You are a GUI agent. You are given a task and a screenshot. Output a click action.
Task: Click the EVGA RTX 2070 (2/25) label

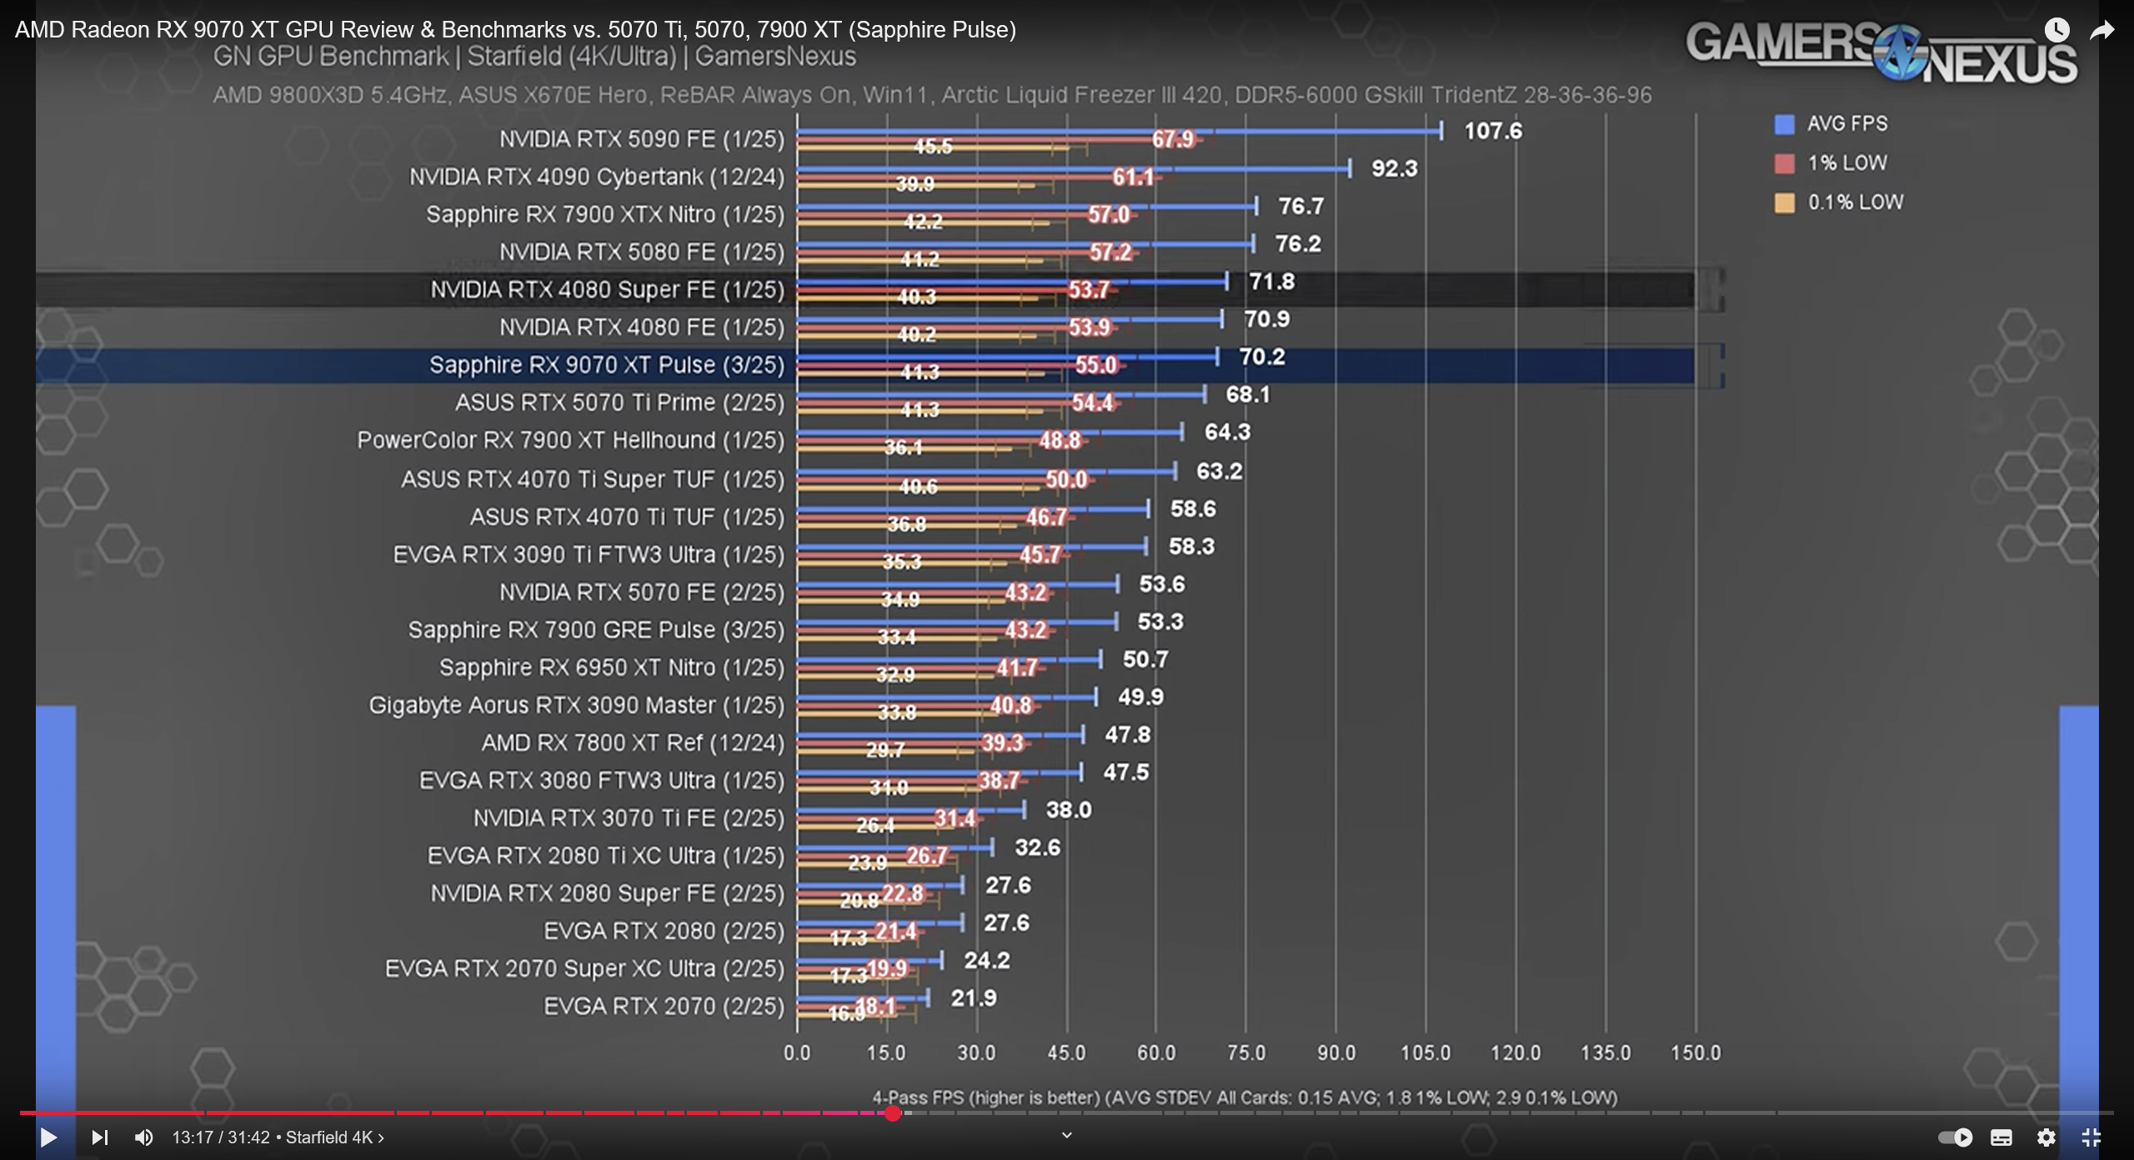pyautogui.click(x=664, y=1007)
